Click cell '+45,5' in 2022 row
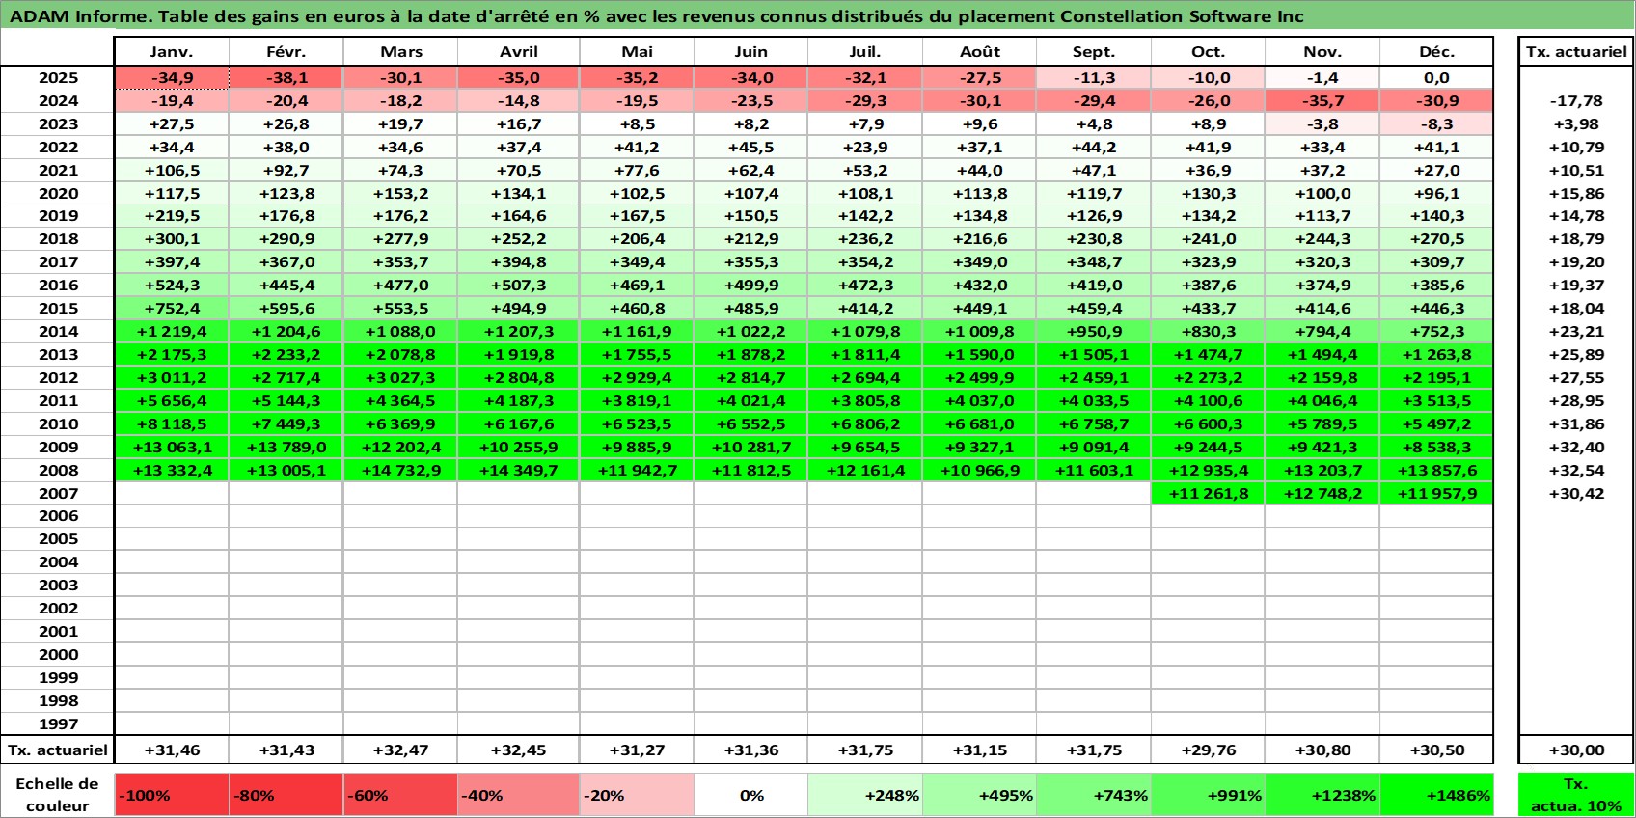The image size is (1636, 818). (x=750, y=148)
